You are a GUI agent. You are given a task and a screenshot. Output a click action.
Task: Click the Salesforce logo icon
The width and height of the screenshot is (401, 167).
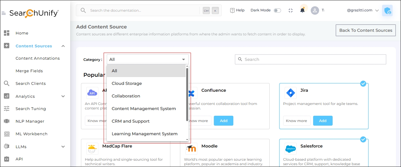(x=290, y=149)
